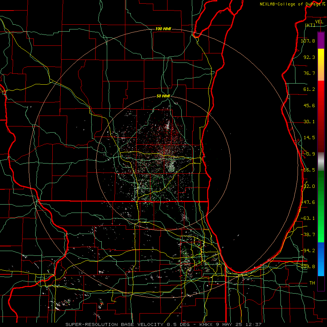327x327 pixels.
Task: Click the 76.7 velocity scale value
Action: click(x=309, y=73)
